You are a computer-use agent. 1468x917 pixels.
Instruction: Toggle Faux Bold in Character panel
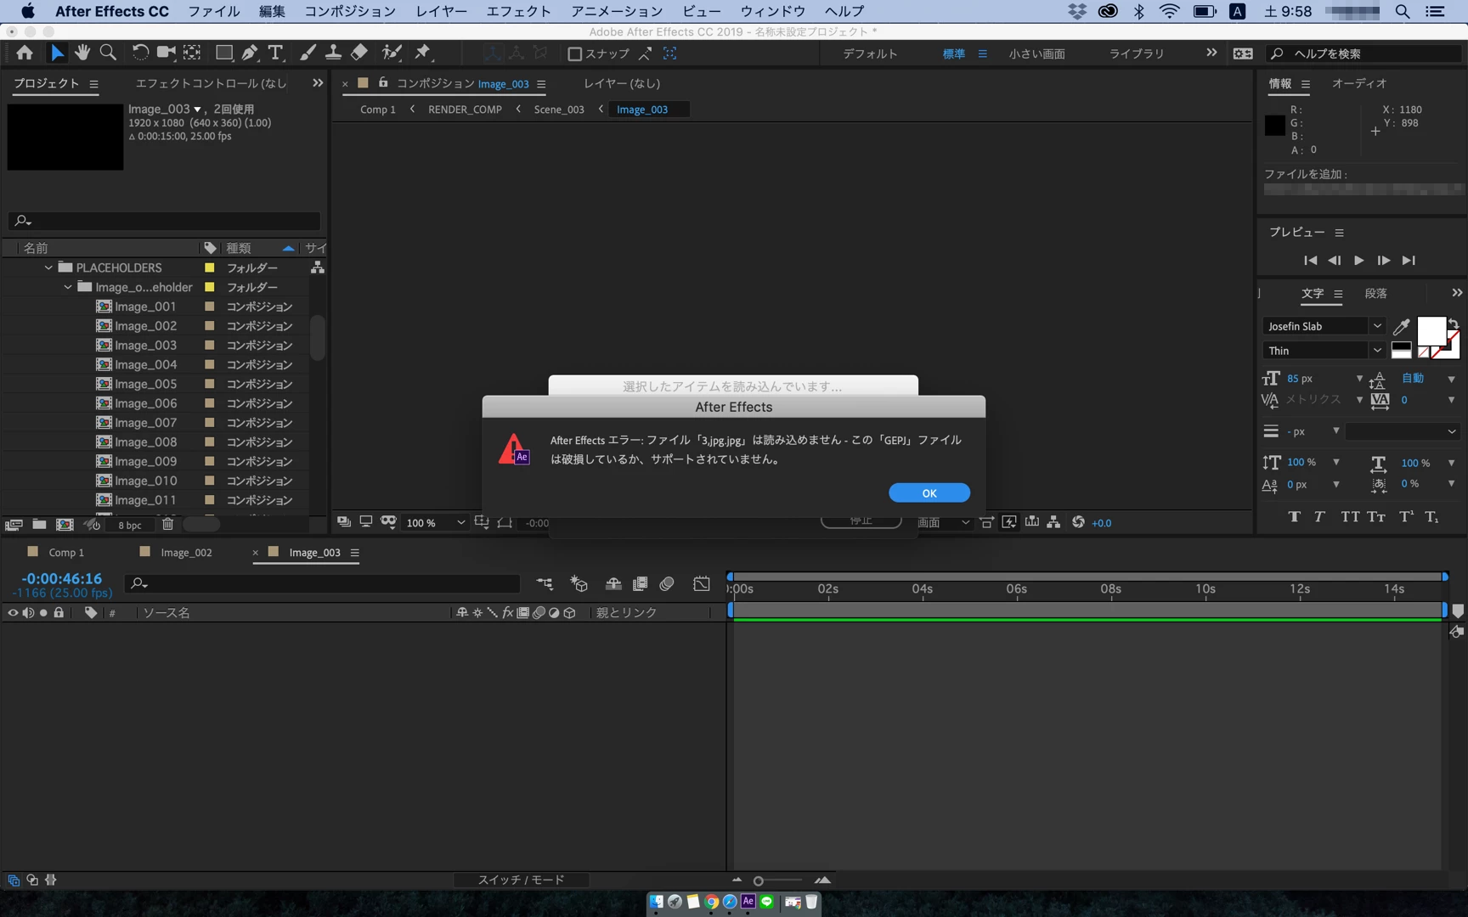[x=1294, y=516]
